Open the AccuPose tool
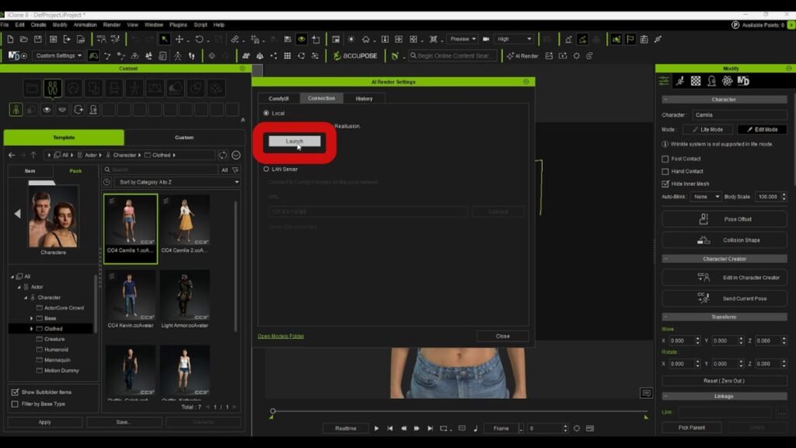Screen dimensions: 796x448 click(x=355, y=56)
